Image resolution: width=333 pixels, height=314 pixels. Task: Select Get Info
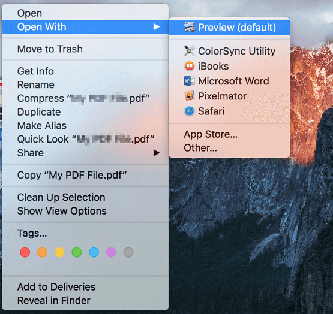pos(85,71)
